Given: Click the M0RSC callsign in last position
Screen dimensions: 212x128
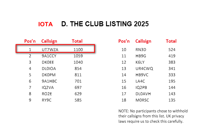Looking at the screenshot, I should pos(142,100).
